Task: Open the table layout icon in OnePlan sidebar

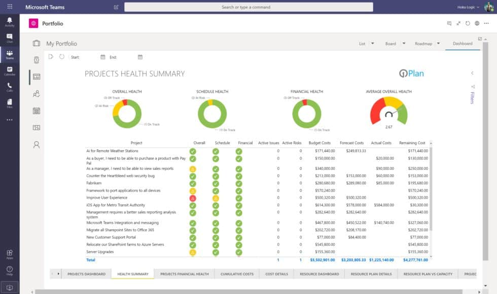Action: click(x=37, y=127)
